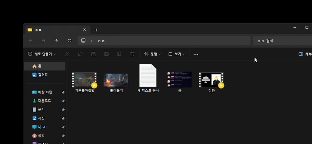The image size is (312, 144).
Task: Expand the breadcrumb chevron after PC icon
Action: tap(92, 41)
